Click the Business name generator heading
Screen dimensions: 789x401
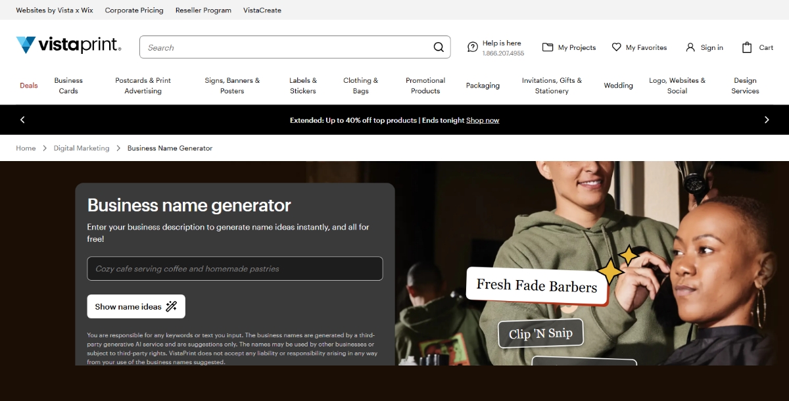189,205
